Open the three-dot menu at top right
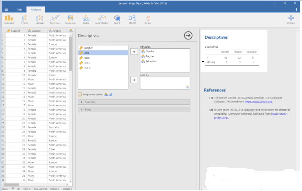302x191 pixels. pyautogui.click(x=296, y=10)
